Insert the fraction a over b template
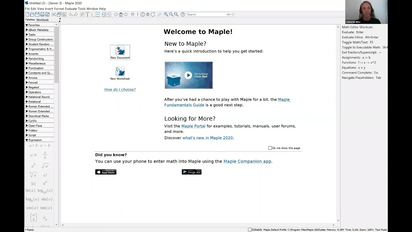 (x=45, y=155)
